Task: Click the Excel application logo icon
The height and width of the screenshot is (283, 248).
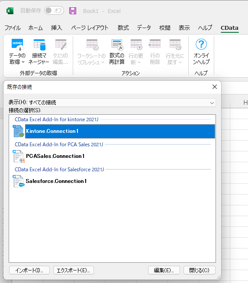Action: pos(10,11)
